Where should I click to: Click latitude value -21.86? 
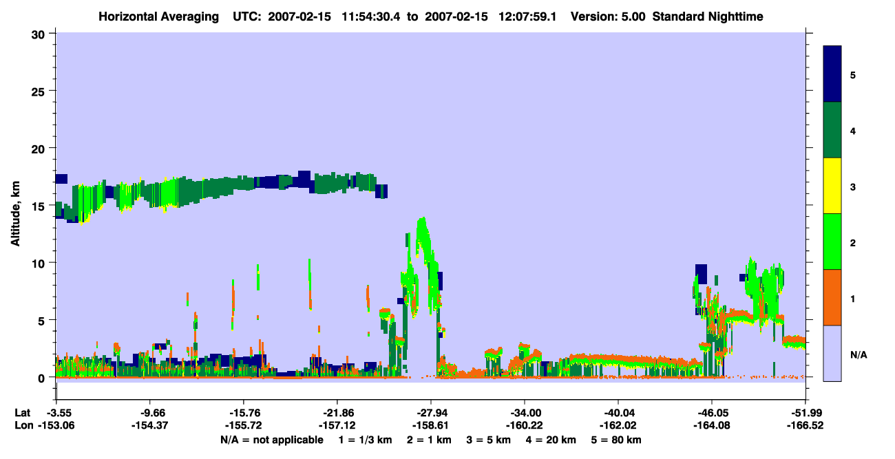pos(337,413)
